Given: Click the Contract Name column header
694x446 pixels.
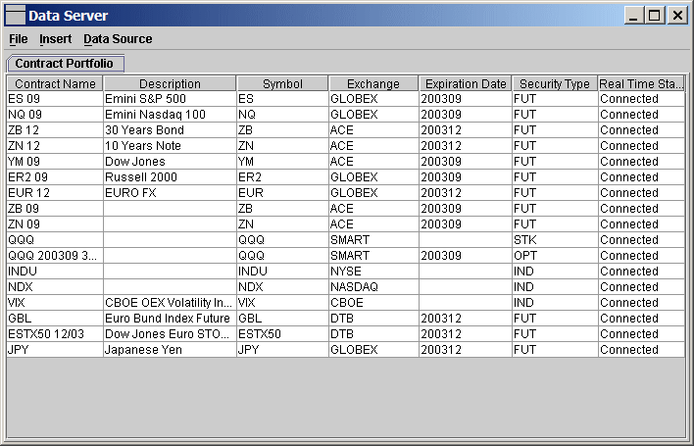Looking at the screenshot, I should (x=55, y=83).
